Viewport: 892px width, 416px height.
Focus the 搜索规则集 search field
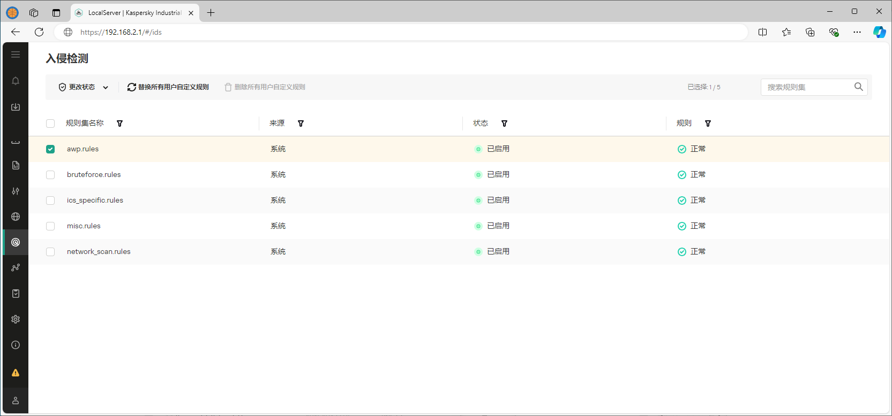[x=807, y=87]
